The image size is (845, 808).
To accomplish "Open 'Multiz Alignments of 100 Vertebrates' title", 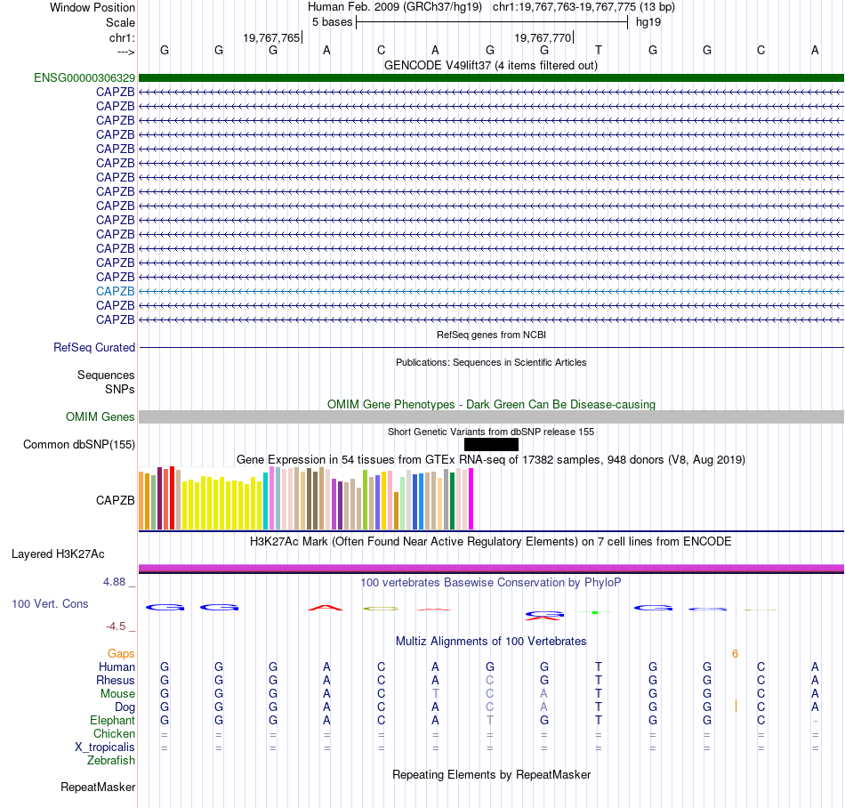I will pyautogui.click(x=491, y=642).
